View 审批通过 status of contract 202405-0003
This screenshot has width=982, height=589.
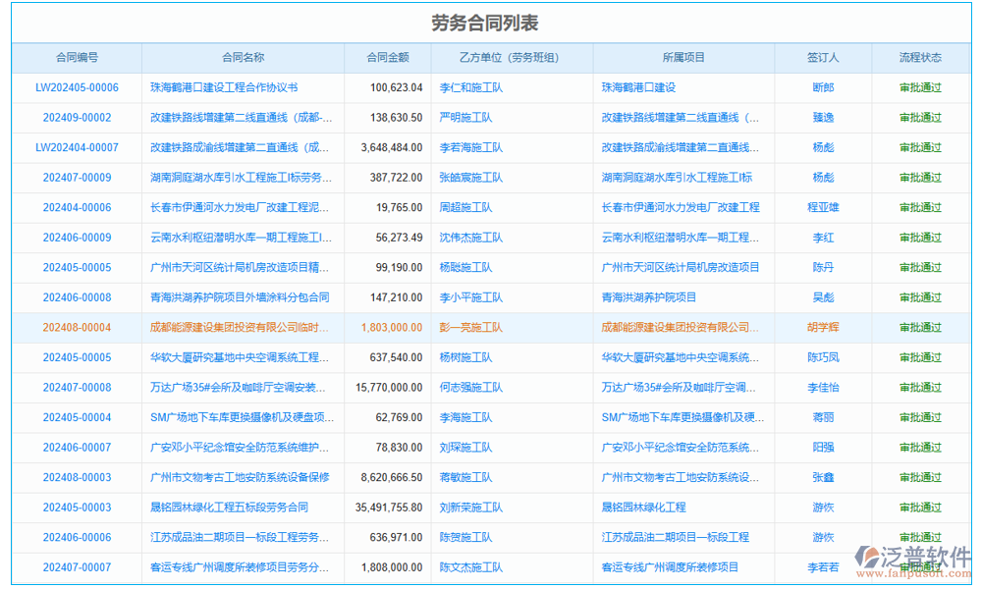[x=919, y=508]
